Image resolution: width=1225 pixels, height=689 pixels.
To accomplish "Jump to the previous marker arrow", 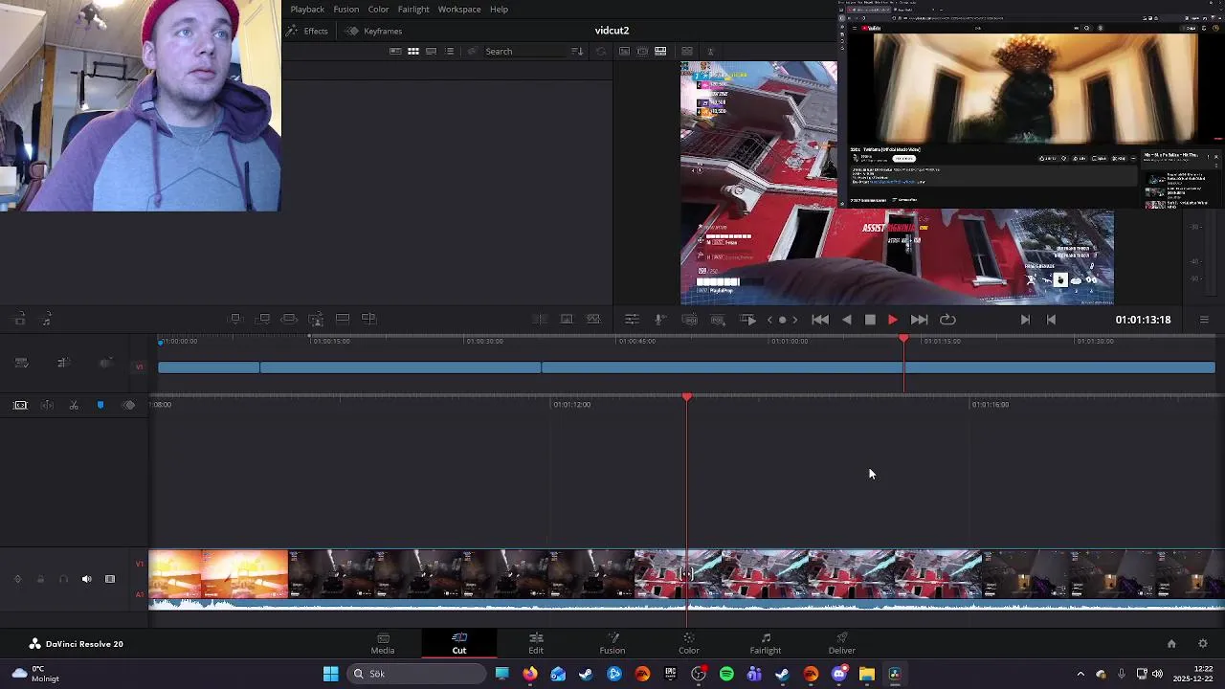I will coord(769,320).
